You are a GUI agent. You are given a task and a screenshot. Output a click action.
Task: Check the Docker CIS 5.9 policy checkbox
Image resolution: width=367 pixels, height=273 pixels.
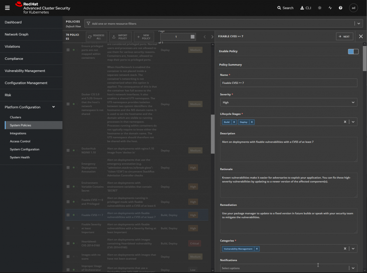pos(68,104)
